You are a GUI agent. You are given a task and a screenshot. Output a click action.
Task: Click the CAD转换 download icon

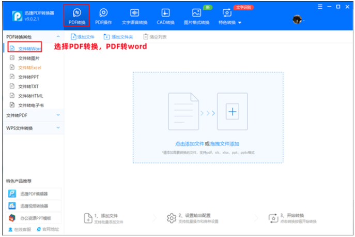(165, 13)
